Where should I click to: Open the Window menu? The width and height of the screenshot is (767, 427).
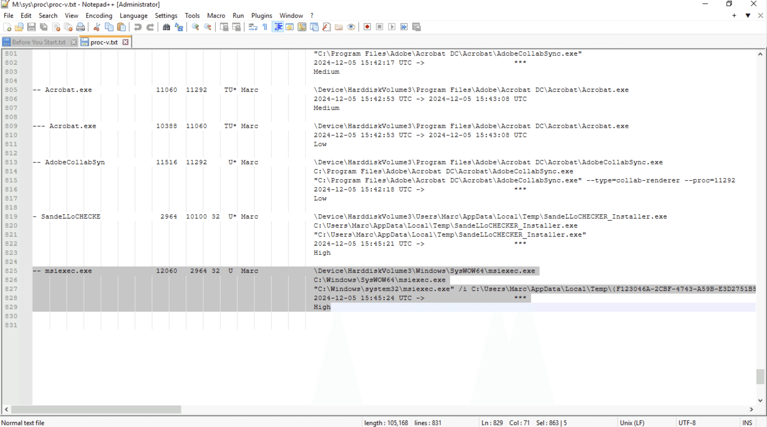tap(291, 15)
